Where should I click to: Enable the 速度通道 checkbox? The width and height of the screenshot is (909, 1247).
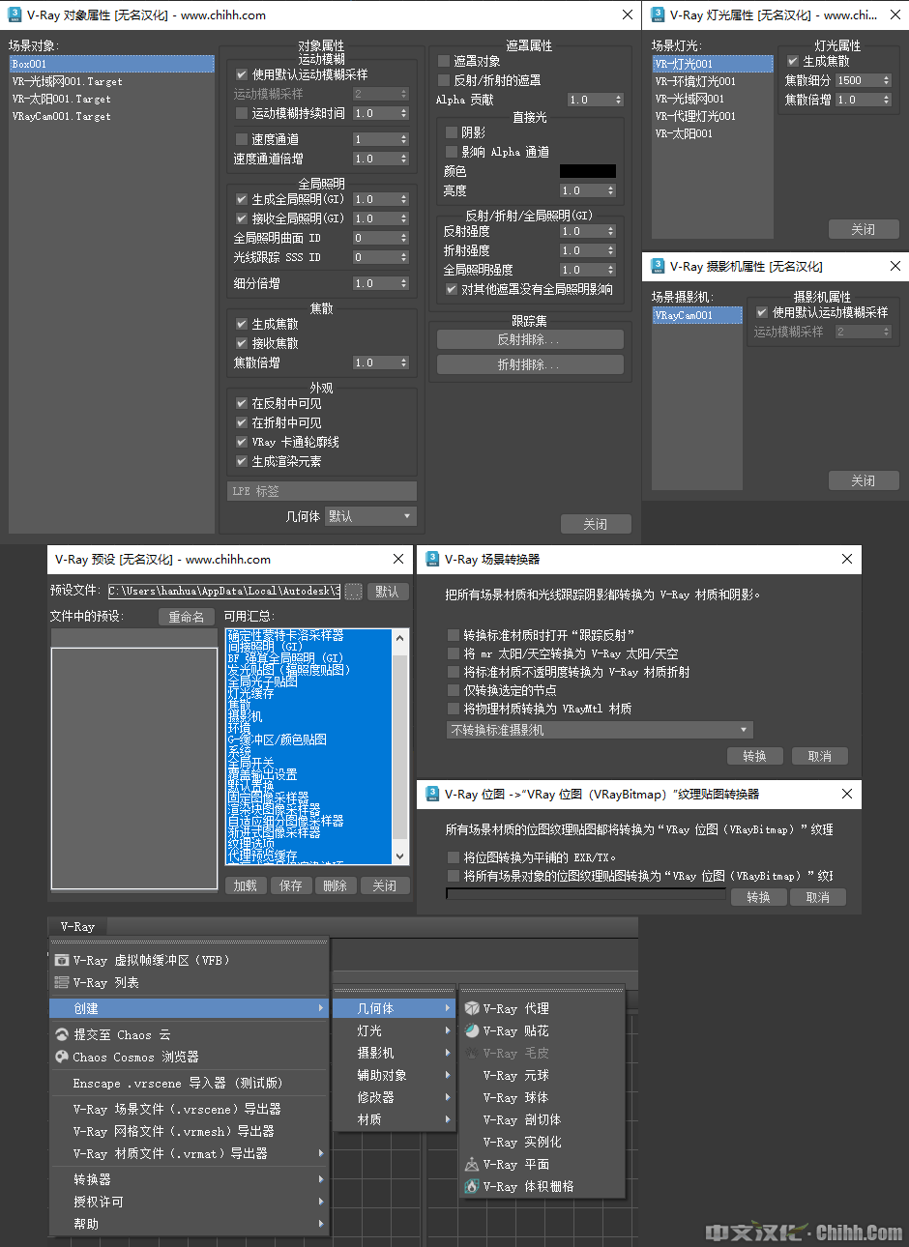tap(242, 139)
